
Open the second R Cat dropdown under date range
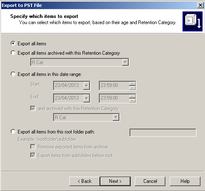[116, 117]
